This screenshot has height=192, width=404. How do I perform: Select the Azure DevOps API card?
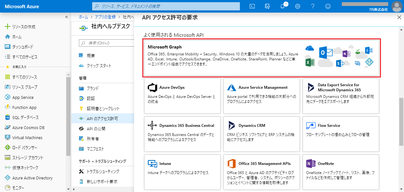pyautogui.click(x=182, y=96)
